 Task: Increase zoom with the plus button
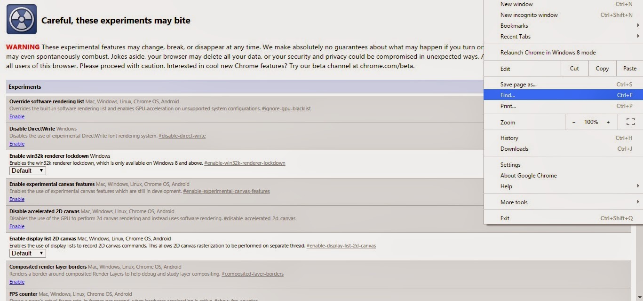click(608, 122)
